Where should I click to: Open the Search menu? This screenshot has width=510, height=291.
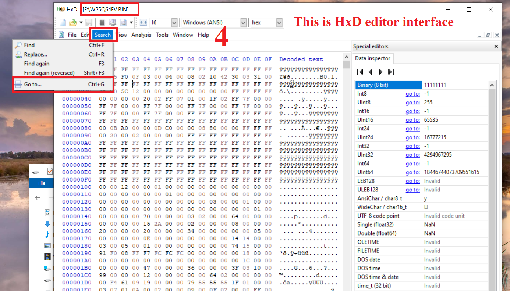point(103,35)
